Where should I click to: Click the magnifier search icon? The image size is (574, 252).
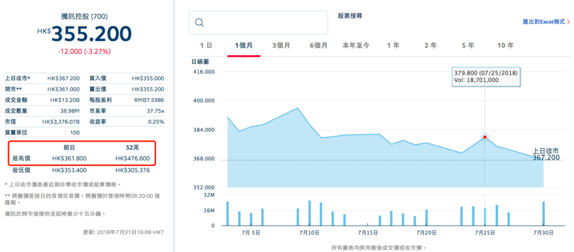(200, 22)
